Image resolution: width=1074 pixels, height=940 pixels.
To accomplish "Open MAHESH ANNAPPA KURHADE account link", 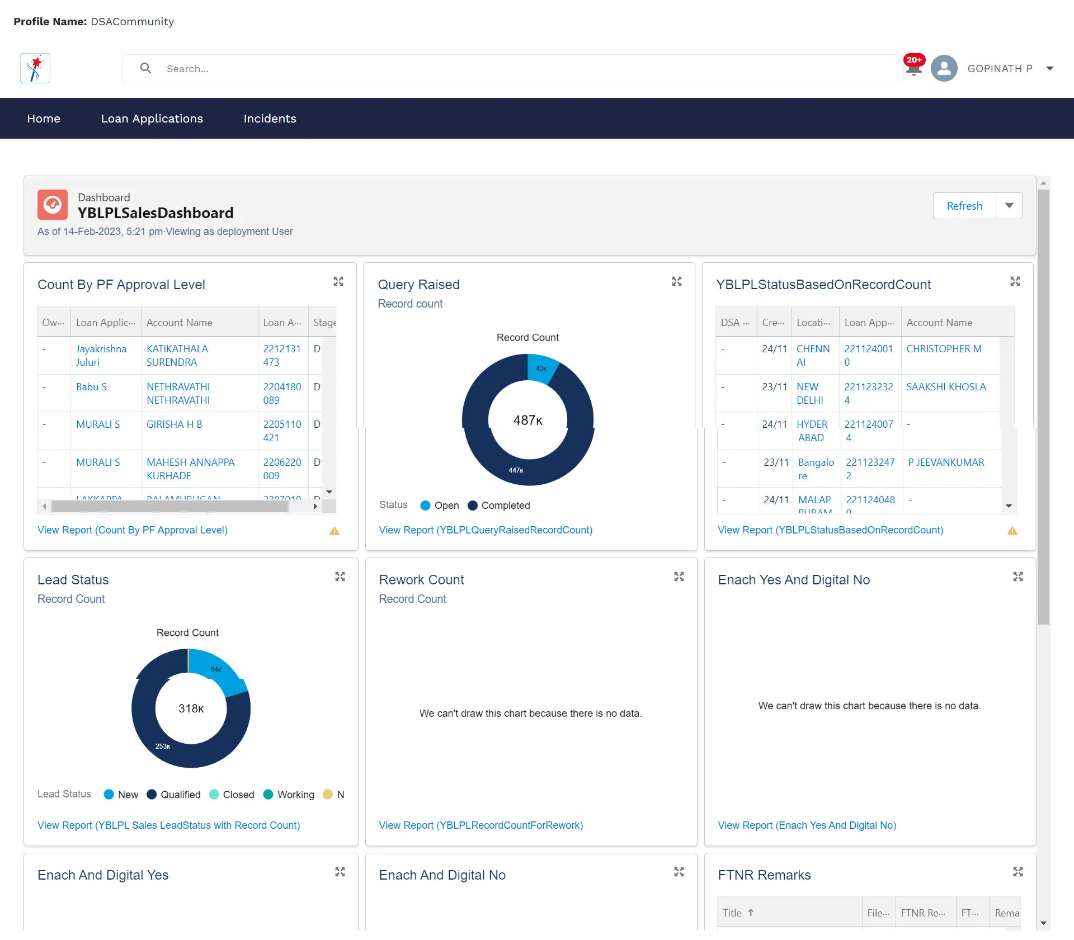I will click(191, 469).
